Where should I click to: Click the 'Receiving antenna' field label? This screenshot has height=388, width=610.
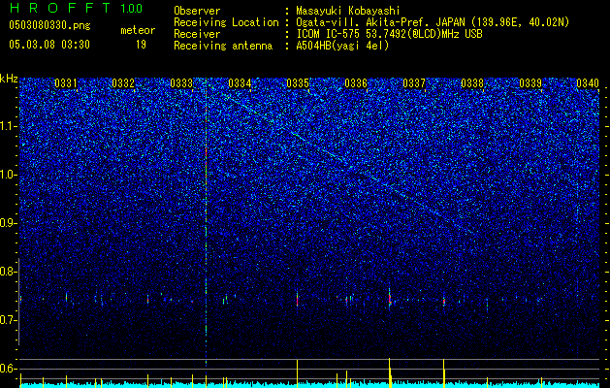pos(223,46)
